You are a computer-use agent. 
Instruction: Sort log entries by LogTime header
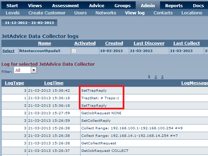pos(54,83)
